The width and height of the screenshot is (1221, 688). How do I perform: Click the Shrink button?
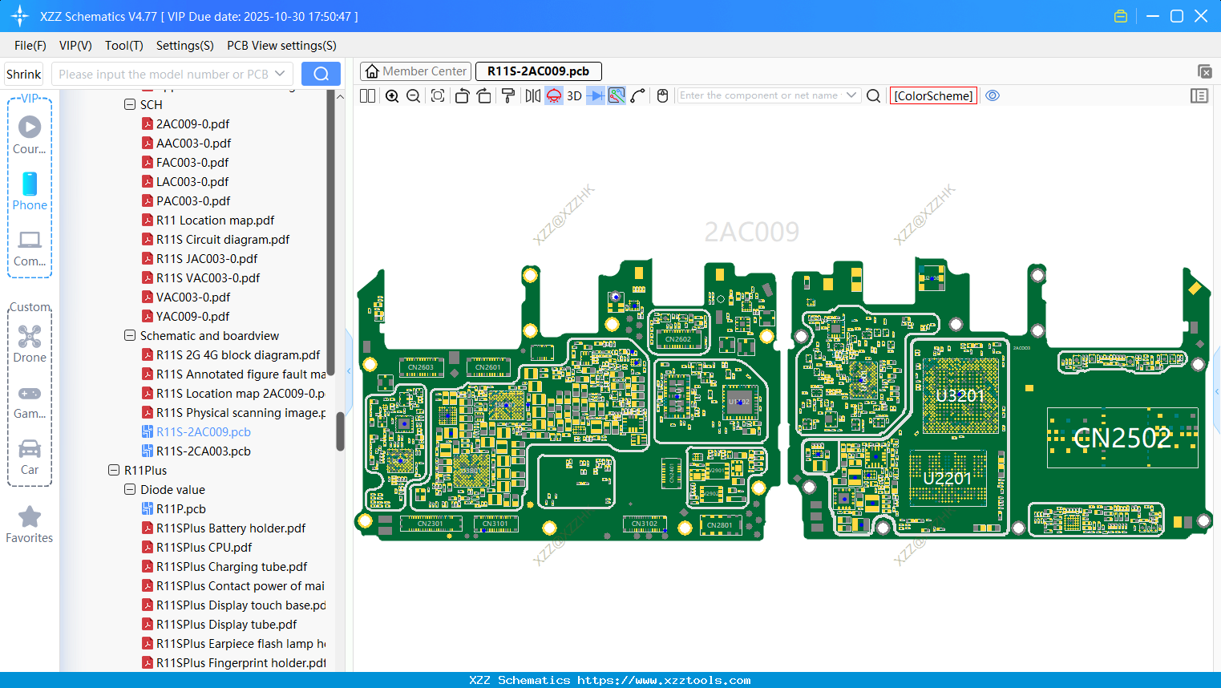[23, 73]
